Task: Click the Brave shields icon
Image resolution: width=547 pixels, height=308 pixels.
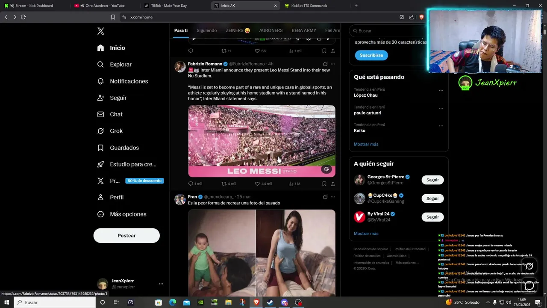Action: tap(421, 17)
